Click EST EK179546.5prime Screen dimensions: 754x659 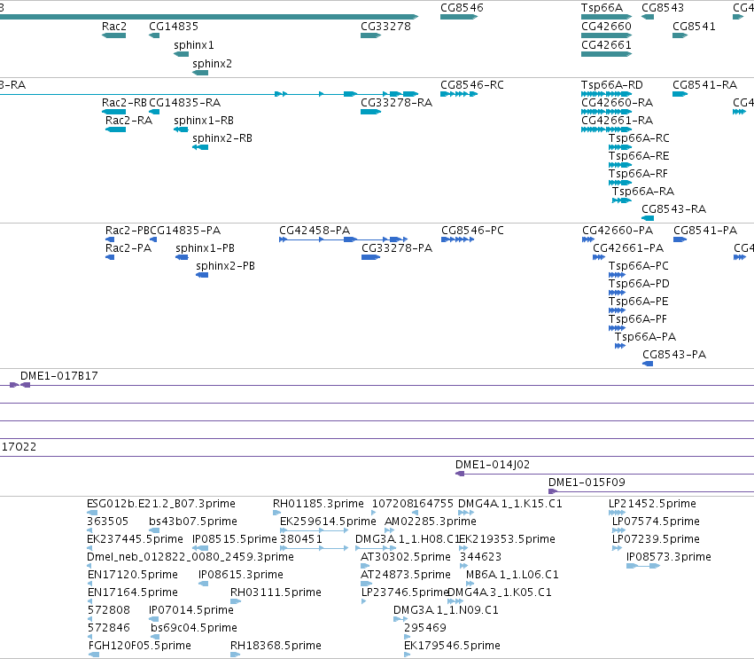tap(408, 655)
